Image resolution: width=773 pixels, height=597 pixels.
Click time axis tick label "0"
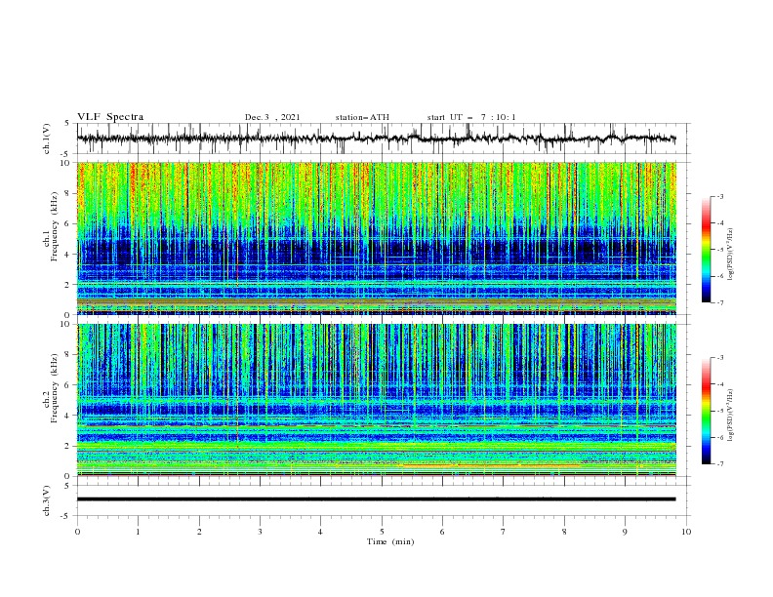coord(77,532)
